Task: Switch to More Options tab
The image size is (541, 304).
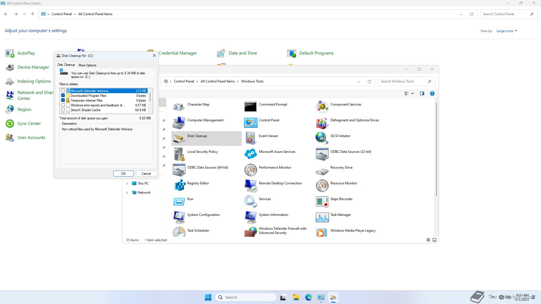Action: [87, 65]
